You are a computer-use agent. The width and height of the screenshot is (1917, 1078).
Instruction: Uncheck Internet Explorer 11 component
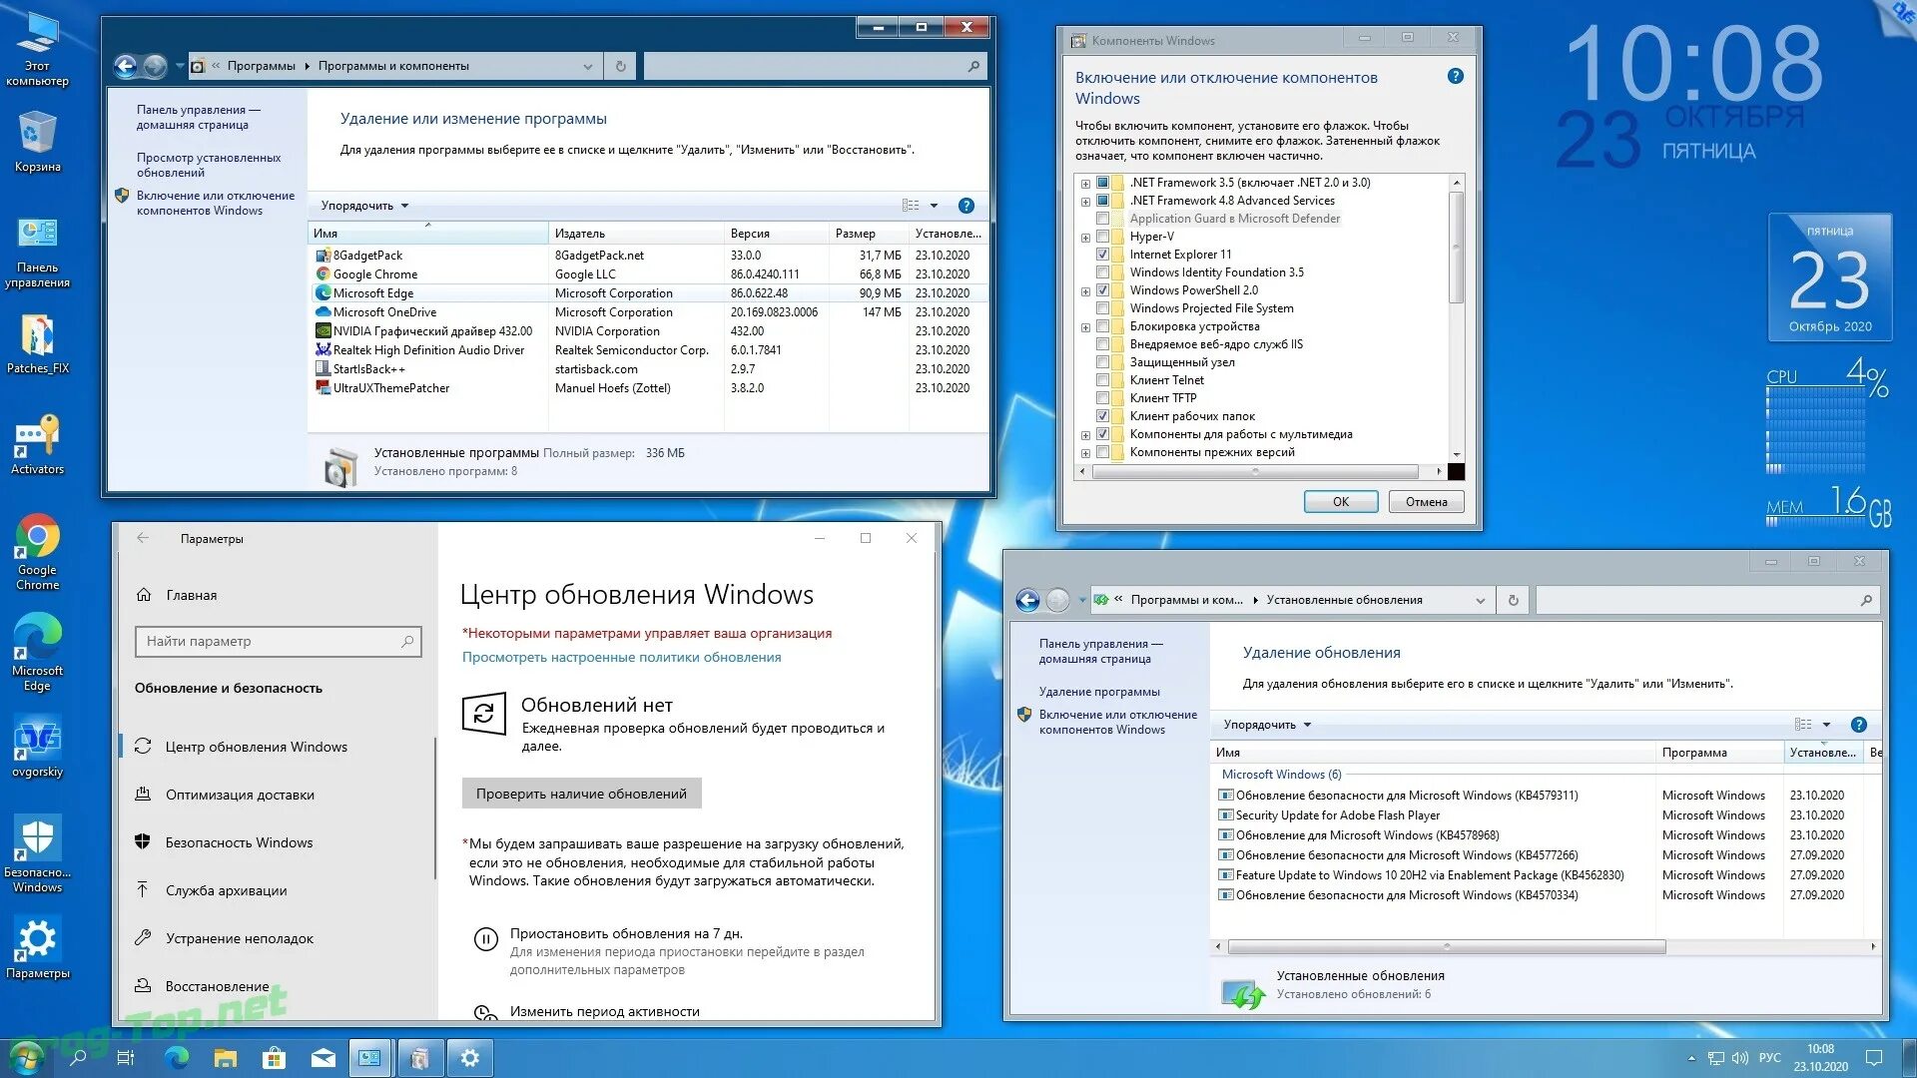[x=1103, y=255]
